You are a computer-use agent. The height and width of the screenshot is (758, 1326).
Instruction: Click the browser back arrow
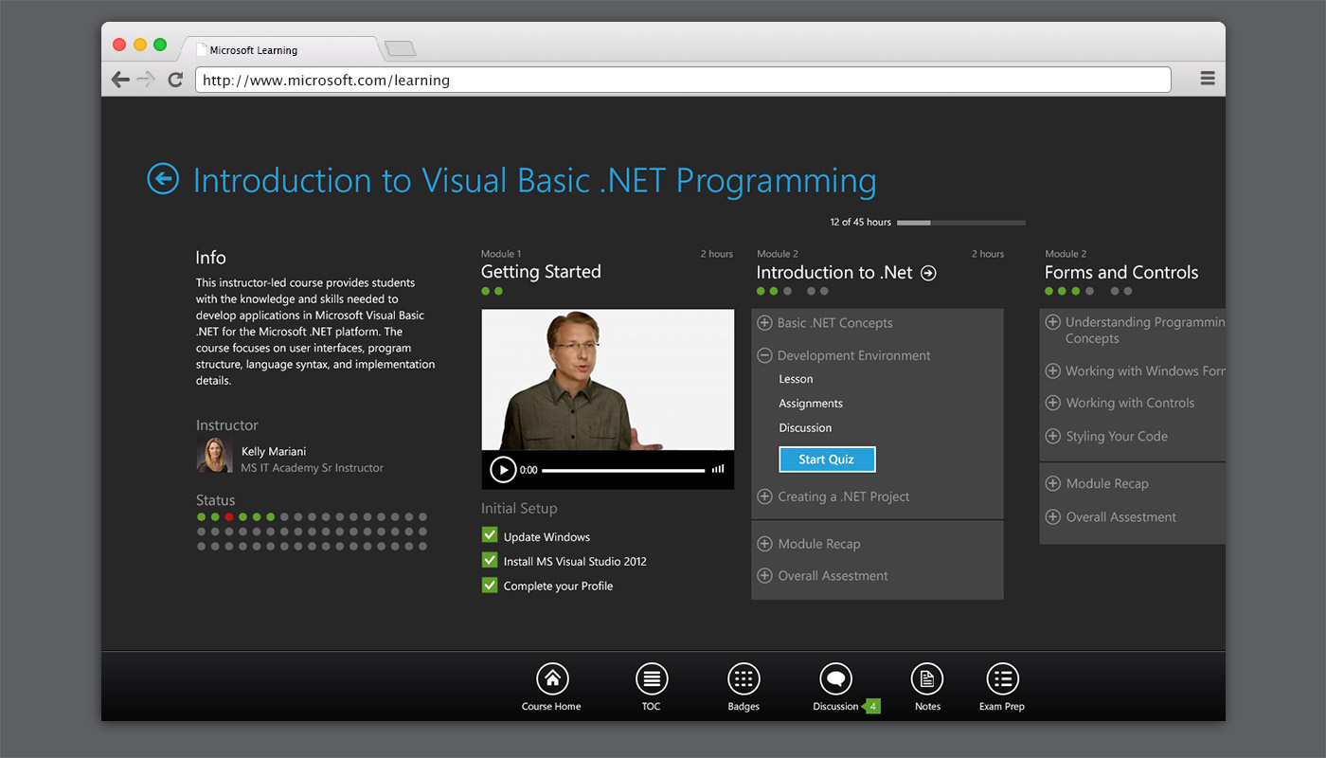120,80
